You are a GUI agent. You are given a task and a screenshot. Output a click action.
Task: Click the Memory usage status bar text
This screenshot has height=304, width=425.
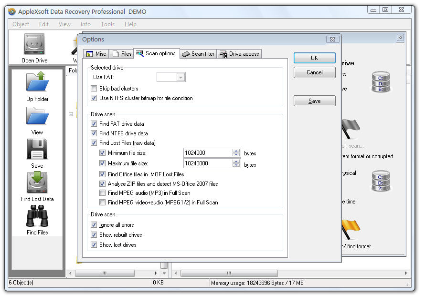click(x=257, y=283)
